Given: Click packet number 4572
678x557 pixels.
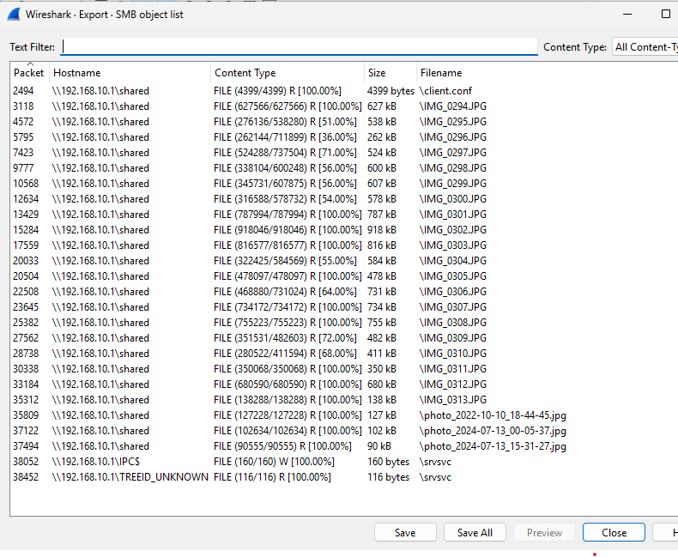Looking at the screenshot, I should pos(23,122).
